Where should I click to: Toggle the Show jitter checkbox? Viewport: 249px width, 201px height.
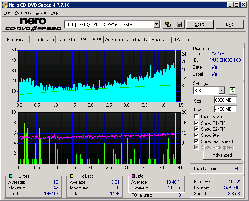196,135
